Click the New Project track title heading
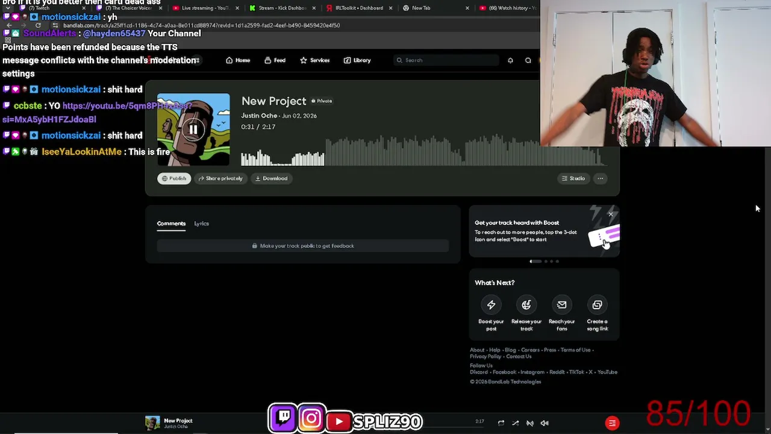This screenshot has height=434, width=771. tap(274, 101)
